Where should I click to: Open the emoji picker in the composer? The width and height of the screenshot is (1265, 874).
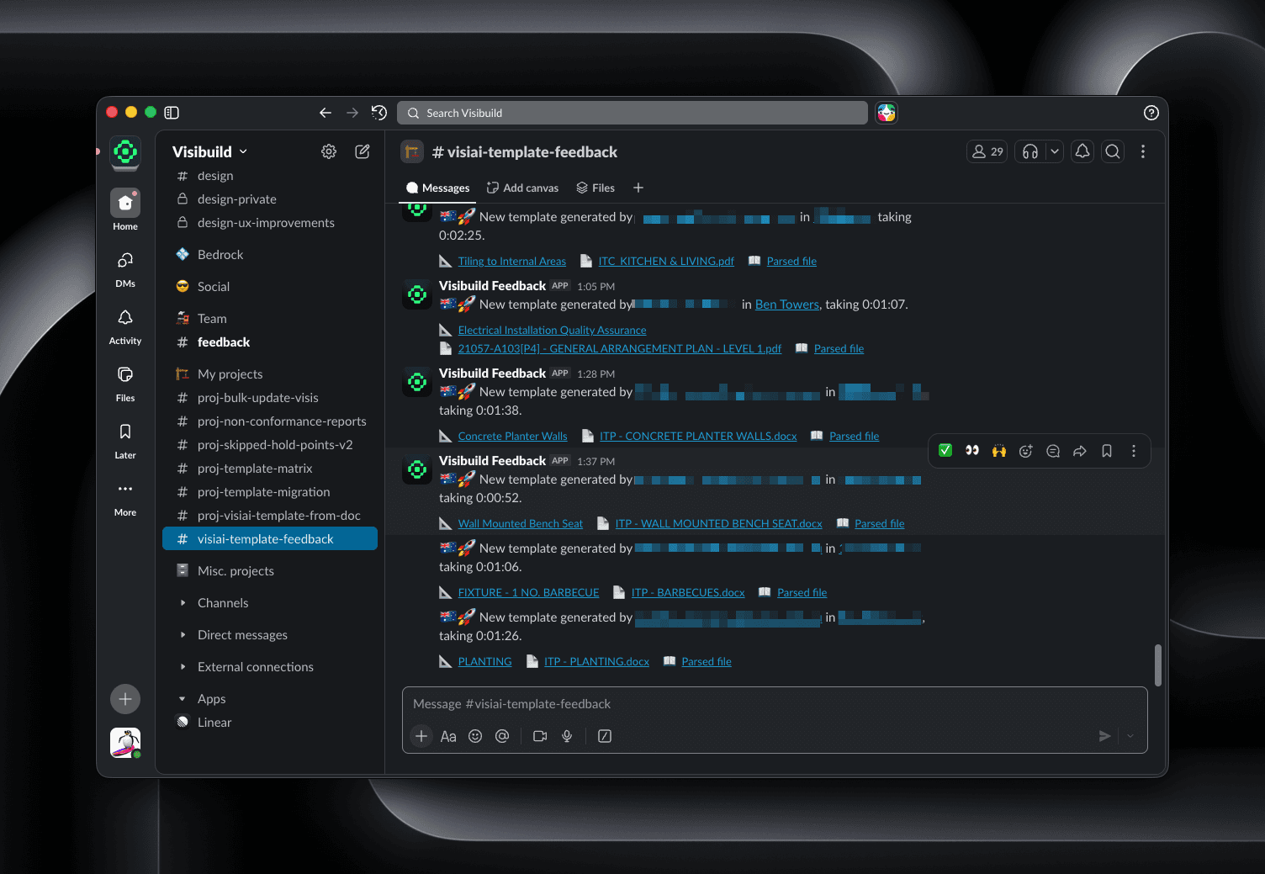click(475, 736)
